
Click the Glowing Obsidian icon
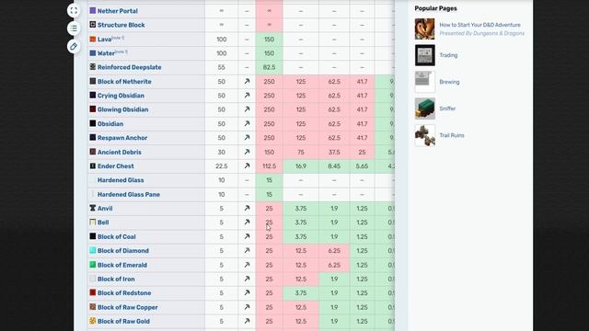pyautogui.click(x=93, y=109)
